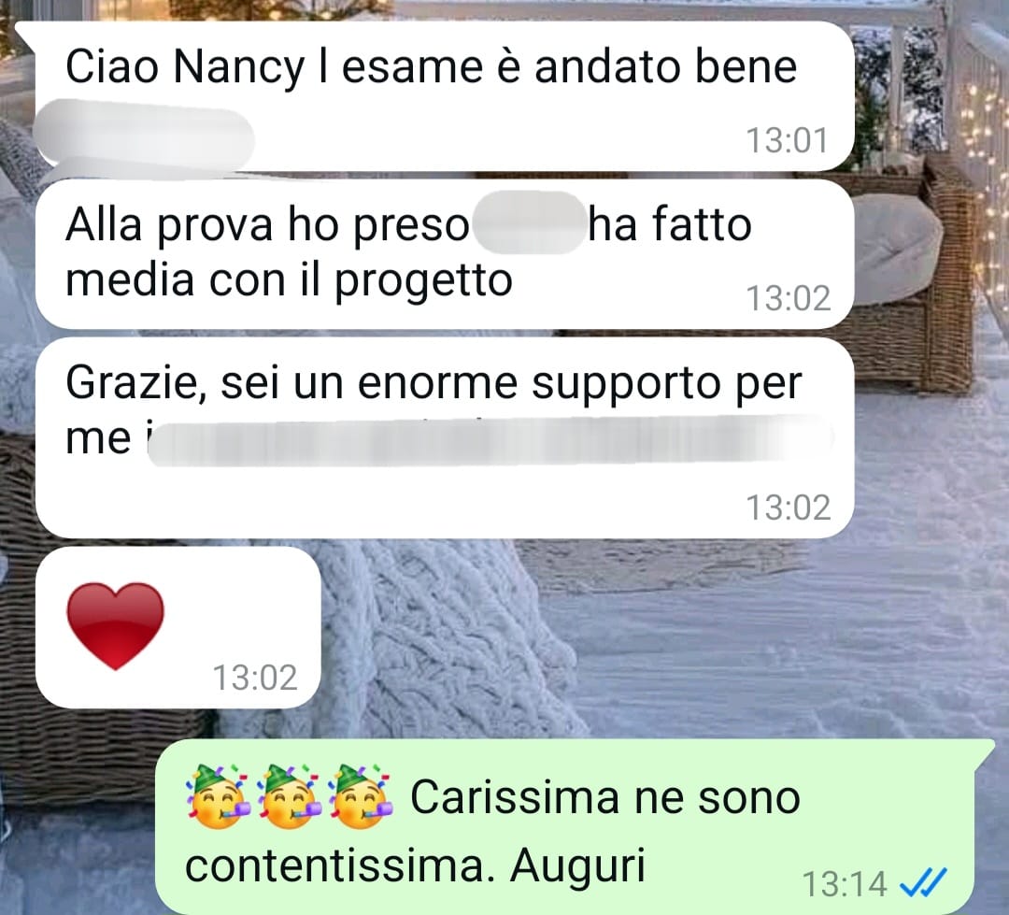Select the "Grazie, sei un enorme supporto" message
Viewport: 1009px width, 915px height.
coord(445,437)
